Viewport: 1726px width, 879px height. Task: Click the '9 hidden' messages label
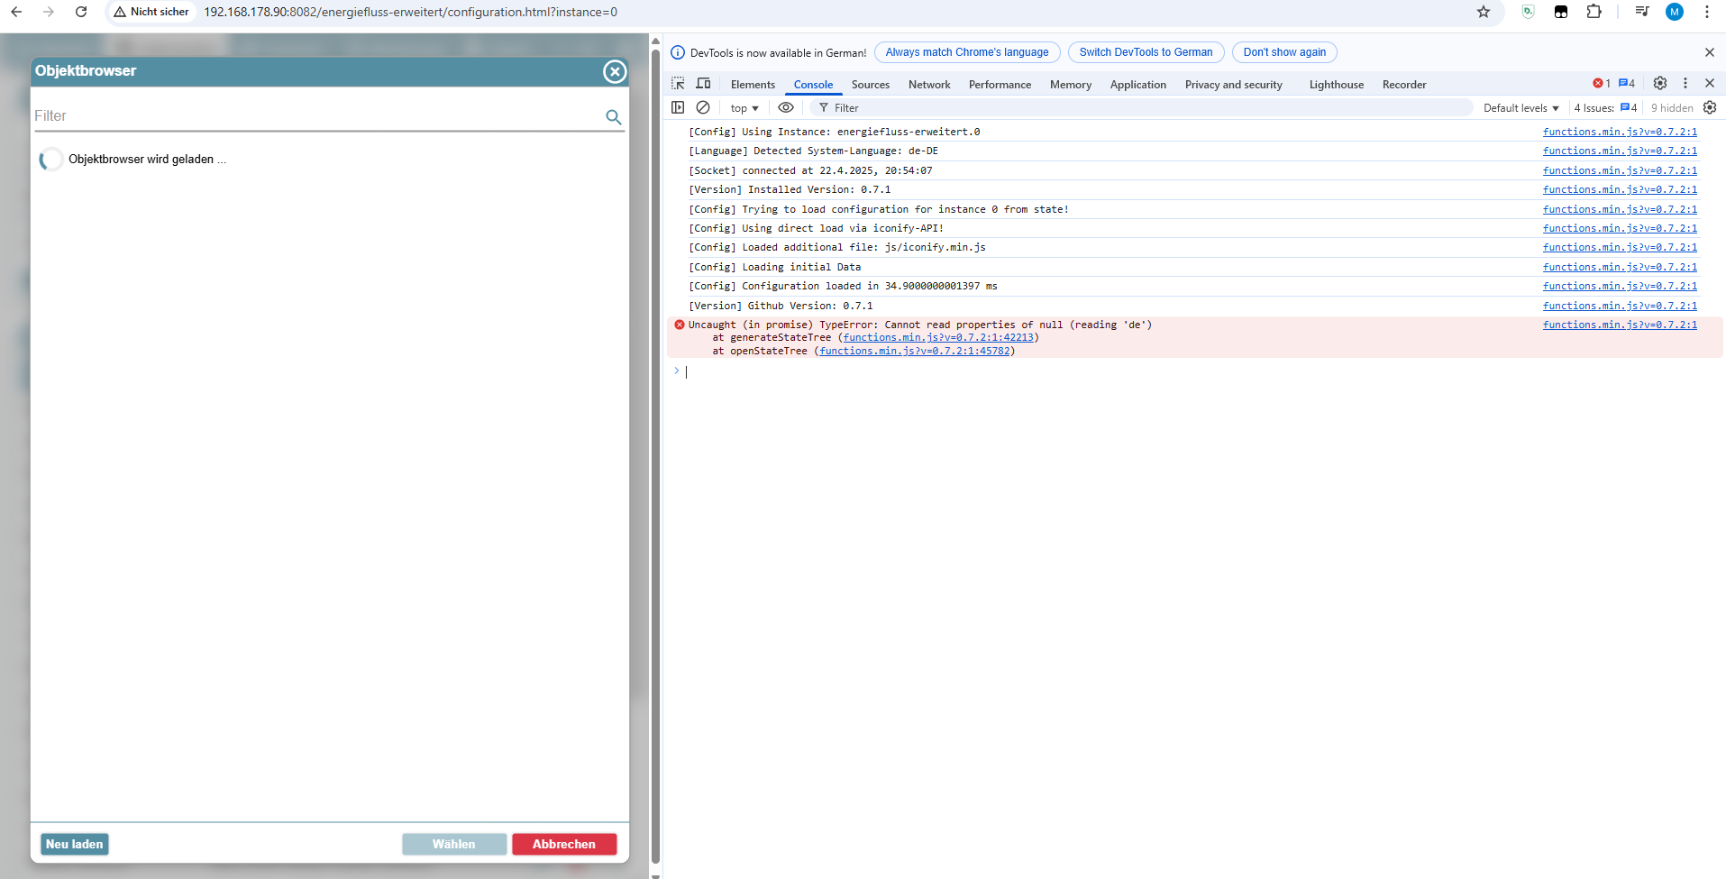[1672, 108]
